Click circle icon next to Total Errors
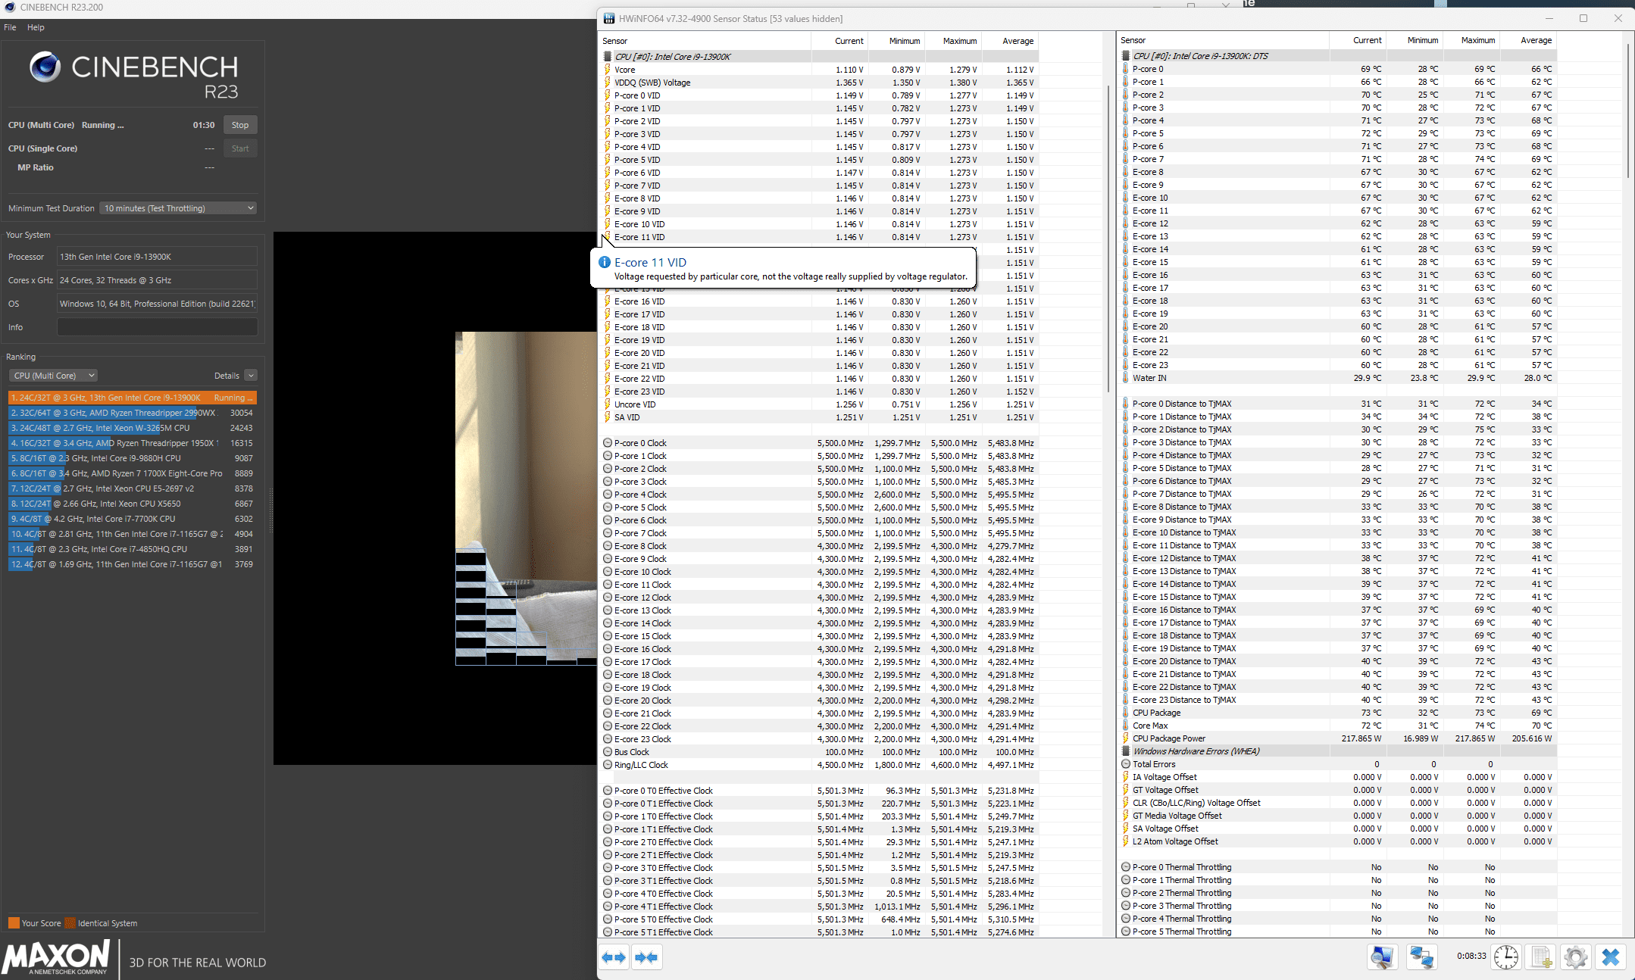Image resolution: width=1635 pixels, height=980 pixels. [1125, 764]
